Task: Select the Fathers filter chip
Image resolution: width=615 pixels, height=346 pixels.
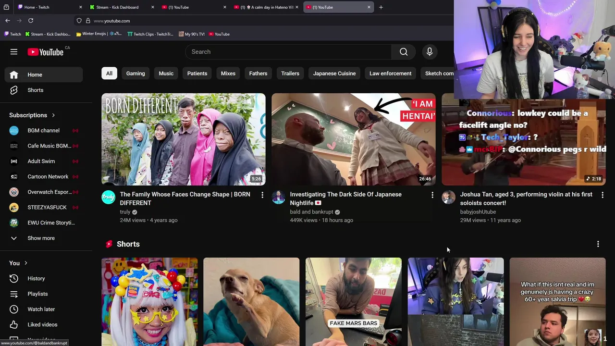Action: tap(258, 74)
